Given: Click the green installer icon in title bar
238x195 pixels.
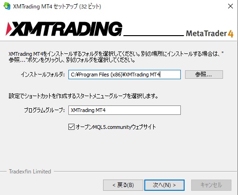Looking at the screenshot, I should pos(7,6).
